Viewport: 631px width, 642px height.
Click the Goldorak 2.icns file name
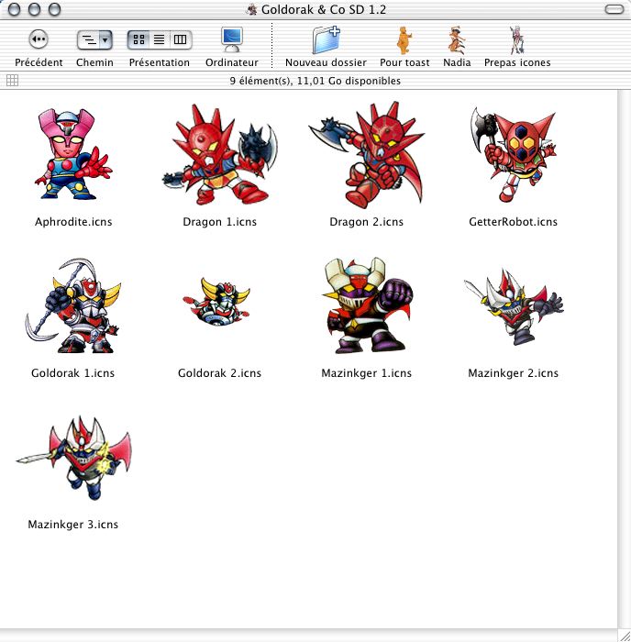point(219,373)
